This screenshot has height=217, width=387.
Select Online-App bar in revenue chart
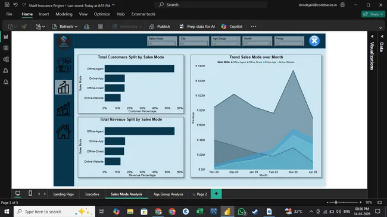[115, 141]
